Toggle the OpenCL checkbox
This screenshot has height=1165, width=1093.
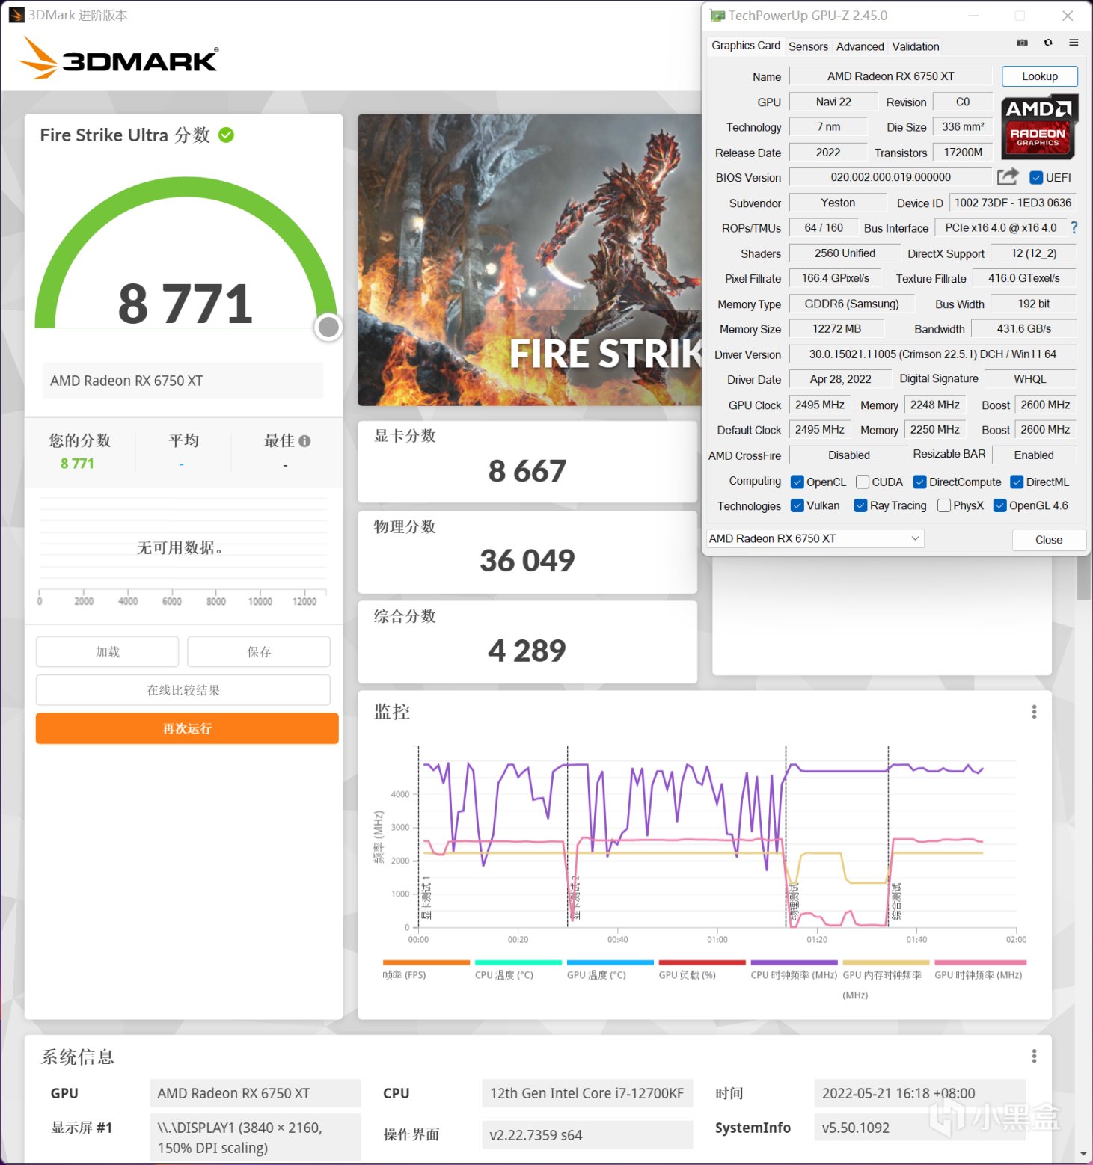tap(797, 482)
